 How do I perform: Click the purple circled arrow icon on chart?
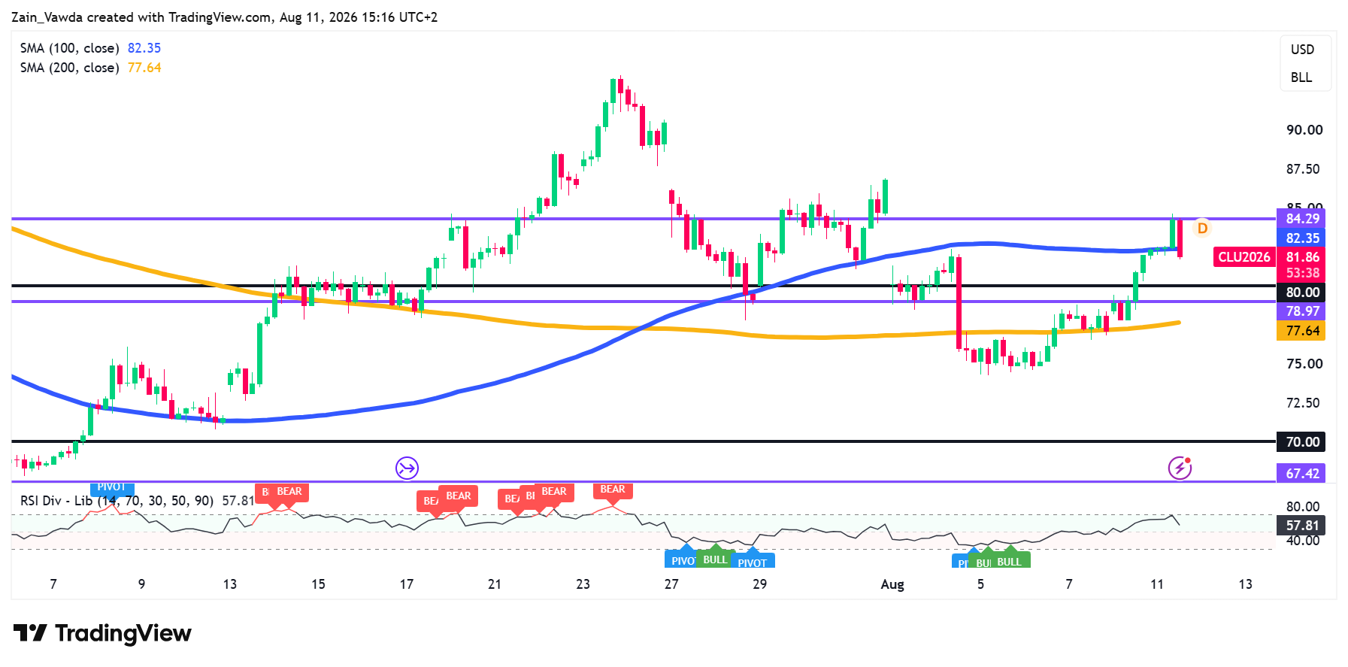click(x=407, y=468)
